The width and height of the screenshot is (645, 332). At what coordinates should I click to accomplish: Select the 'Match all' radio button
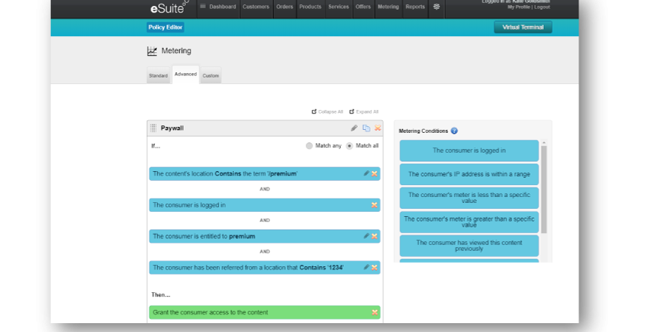click(x=350, y=146)
